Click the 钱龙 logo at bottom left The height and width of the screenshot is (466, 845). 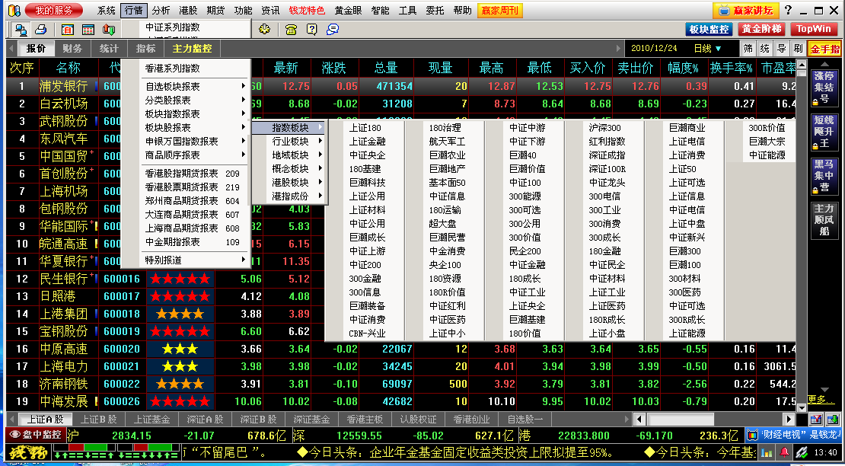pos(27,452)
